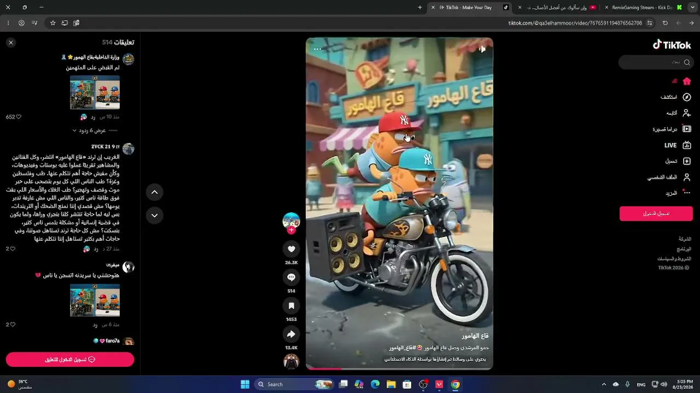Share the video with the arrow icon
The width and height of the screenshot is (700, 393).
(291, 334)
